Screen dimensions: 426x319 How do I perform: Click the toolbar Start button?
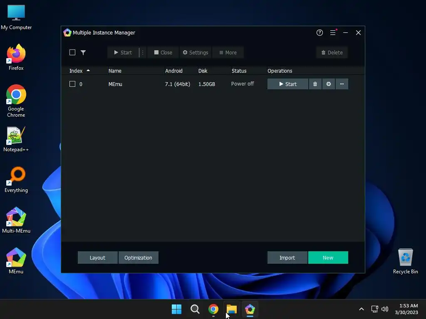click(123, 53)
